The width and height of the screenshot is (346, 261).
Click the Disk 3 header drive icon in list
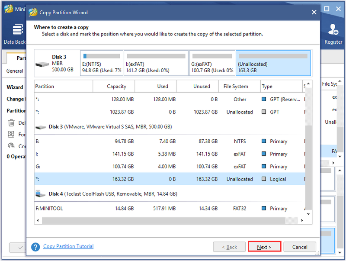[x=41, y=127]
